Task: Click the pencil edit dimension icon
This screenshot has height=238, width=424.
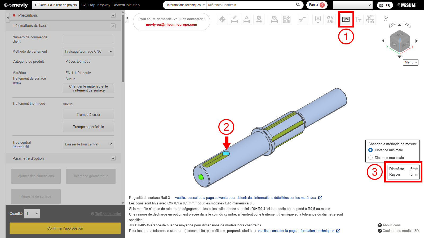Action: [x=235, y=19]
